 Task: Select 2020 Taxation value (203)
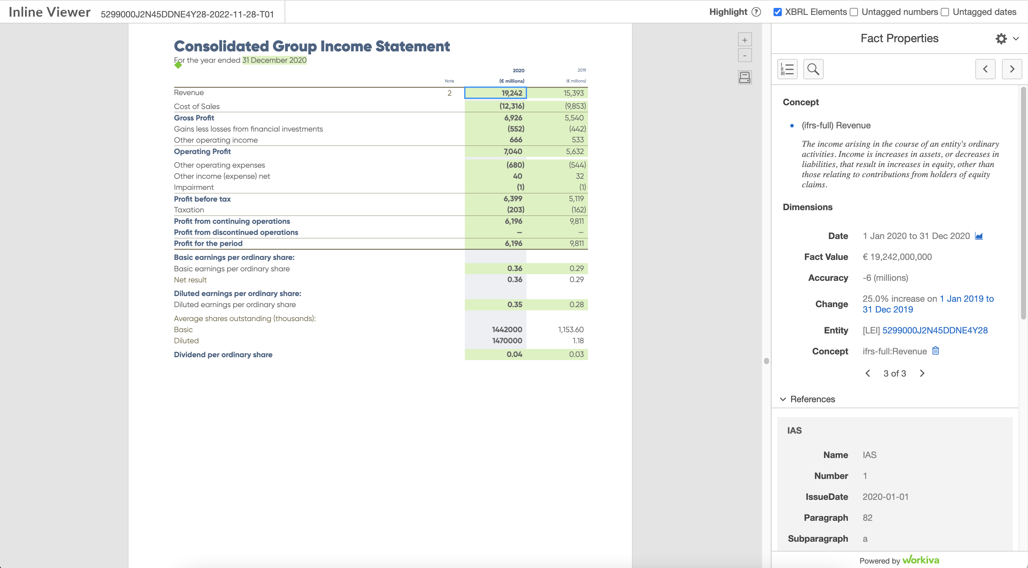[496, 210]
